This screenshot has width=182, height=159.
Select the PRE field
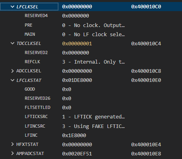pyautogui.click(x=29, y=25)
